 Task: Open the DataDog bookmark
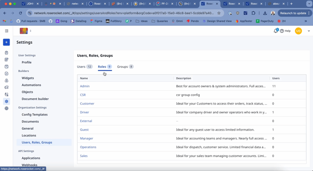79,21
